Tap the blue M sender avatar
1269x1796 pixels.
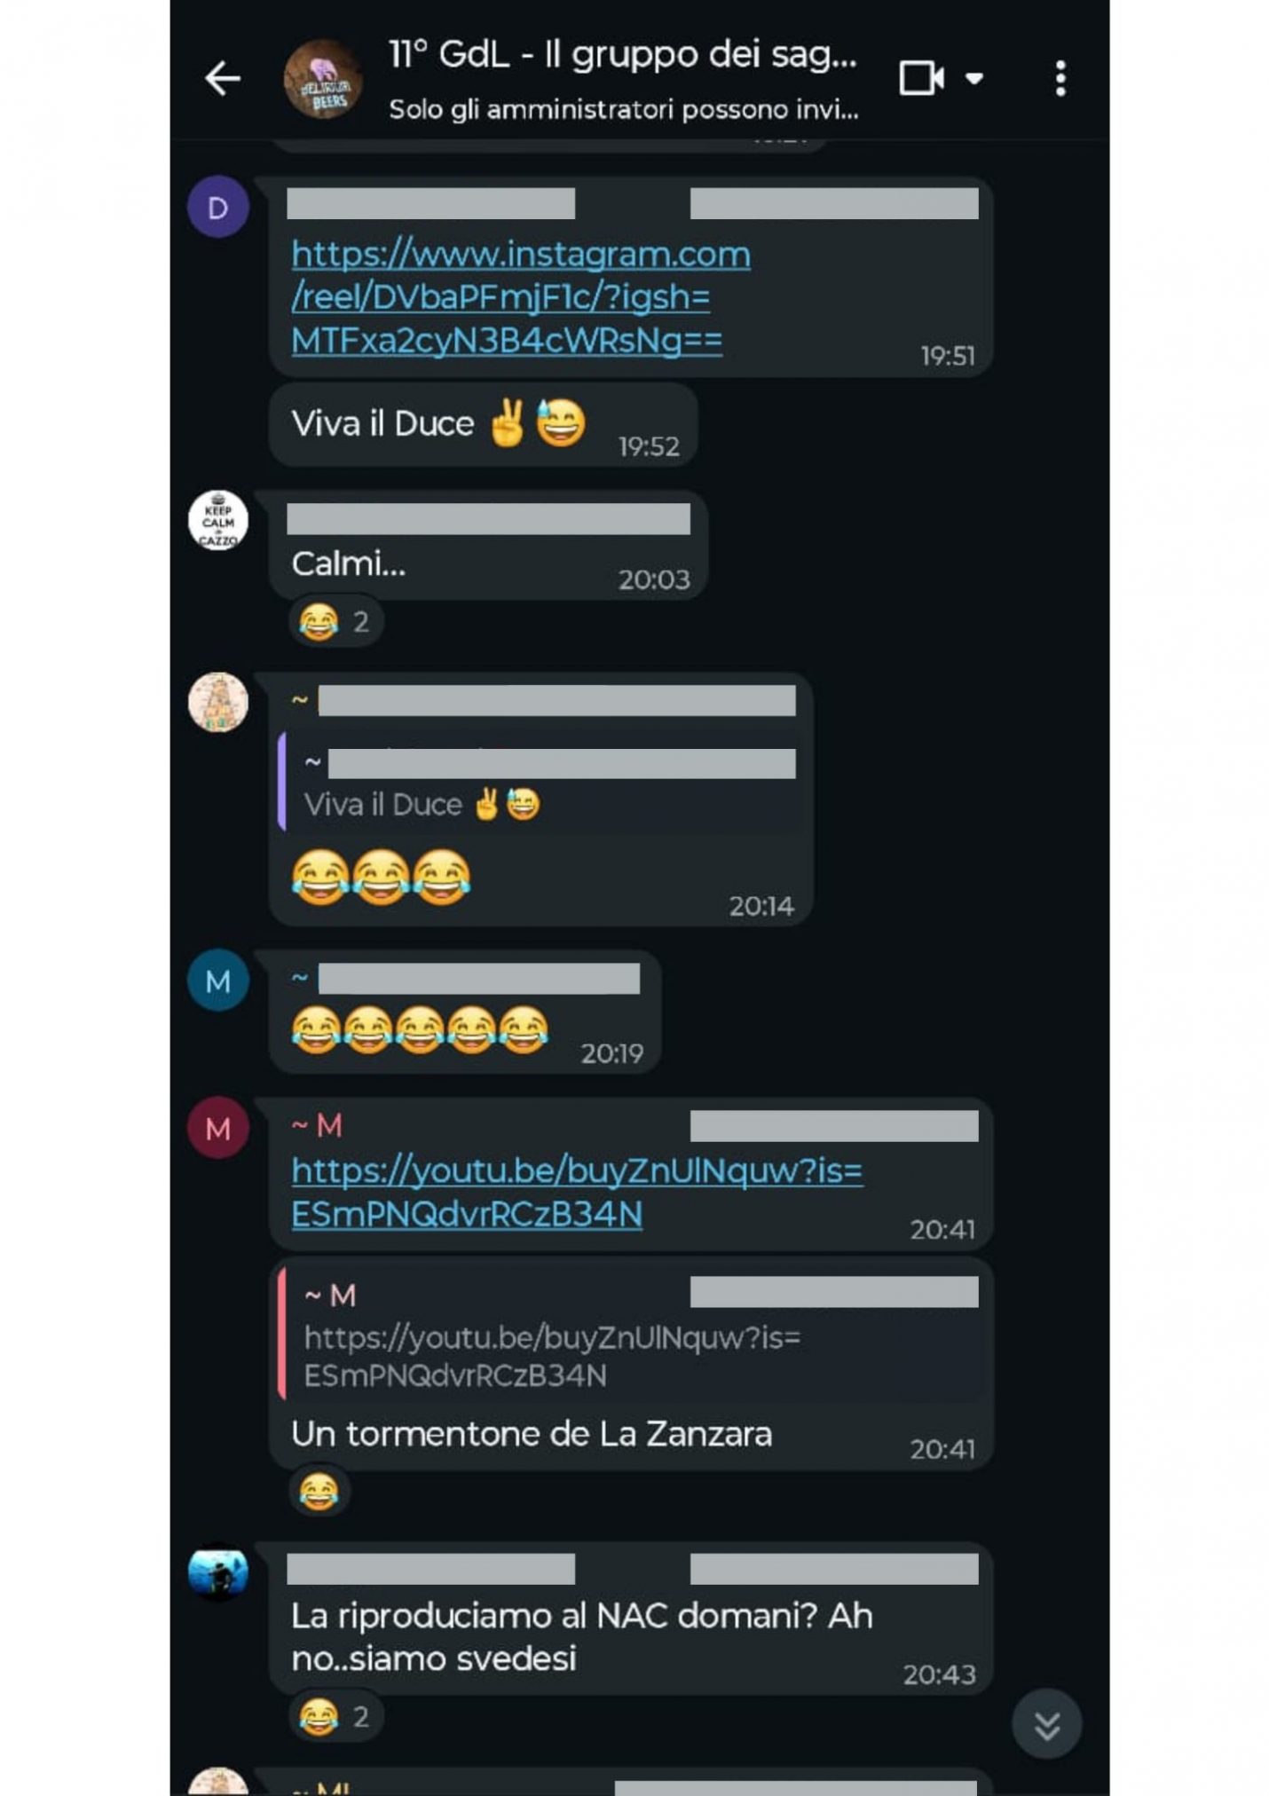pyautogui.click(x=218, y=981)
